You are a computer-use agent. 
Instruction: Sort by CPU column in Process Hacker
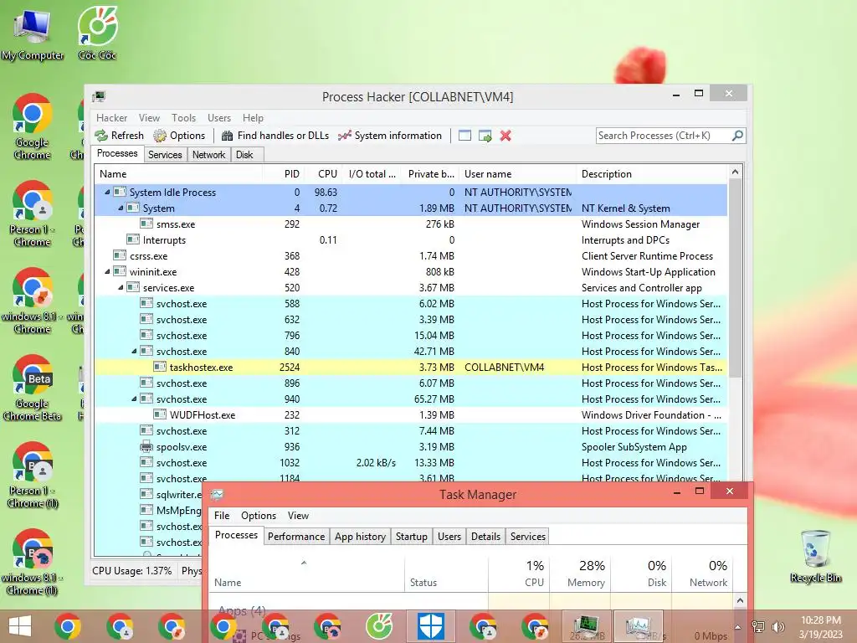[324, 174]
